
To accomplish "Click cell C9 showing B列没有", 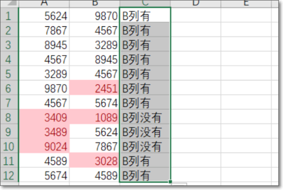I will pos(145,131).
